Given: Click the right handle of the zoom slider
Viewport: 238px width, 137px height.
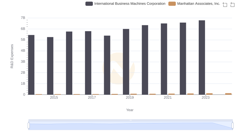Looking at the screenshot, I should point(232,126).
